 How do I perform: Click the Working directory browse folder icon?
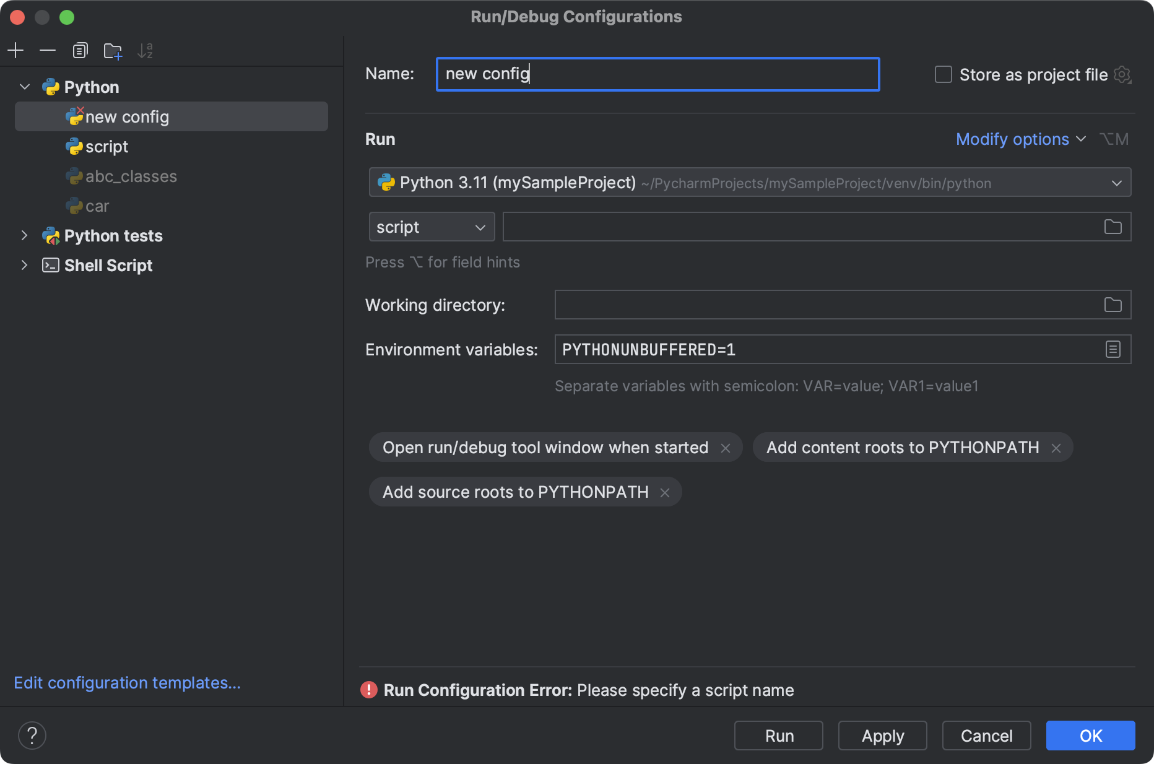pos(1113,305)
